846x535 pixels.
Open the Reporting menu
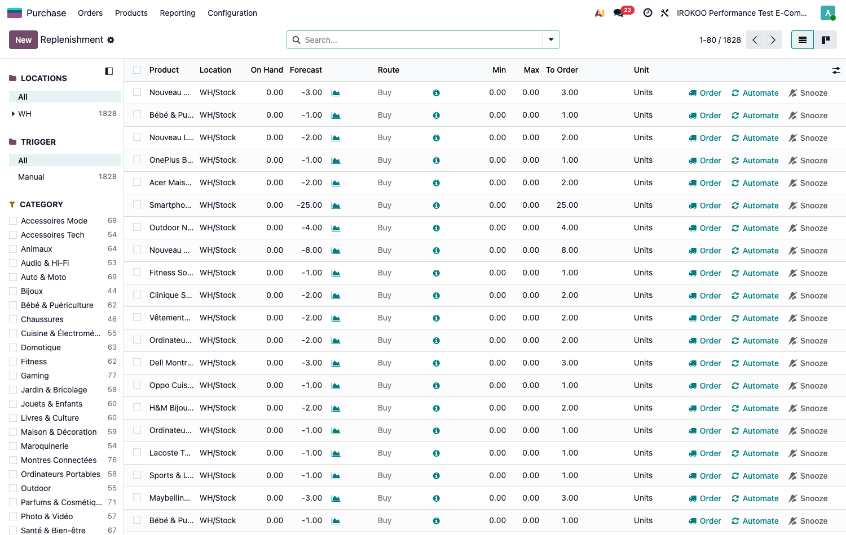(178, 13)
